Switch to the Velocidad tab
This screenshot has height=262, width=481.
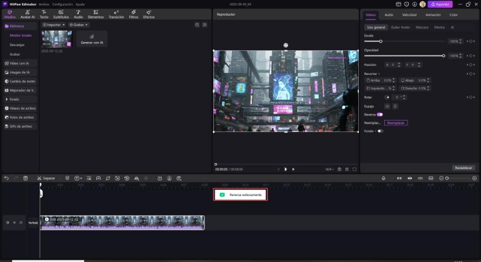[x=409, y=14]
